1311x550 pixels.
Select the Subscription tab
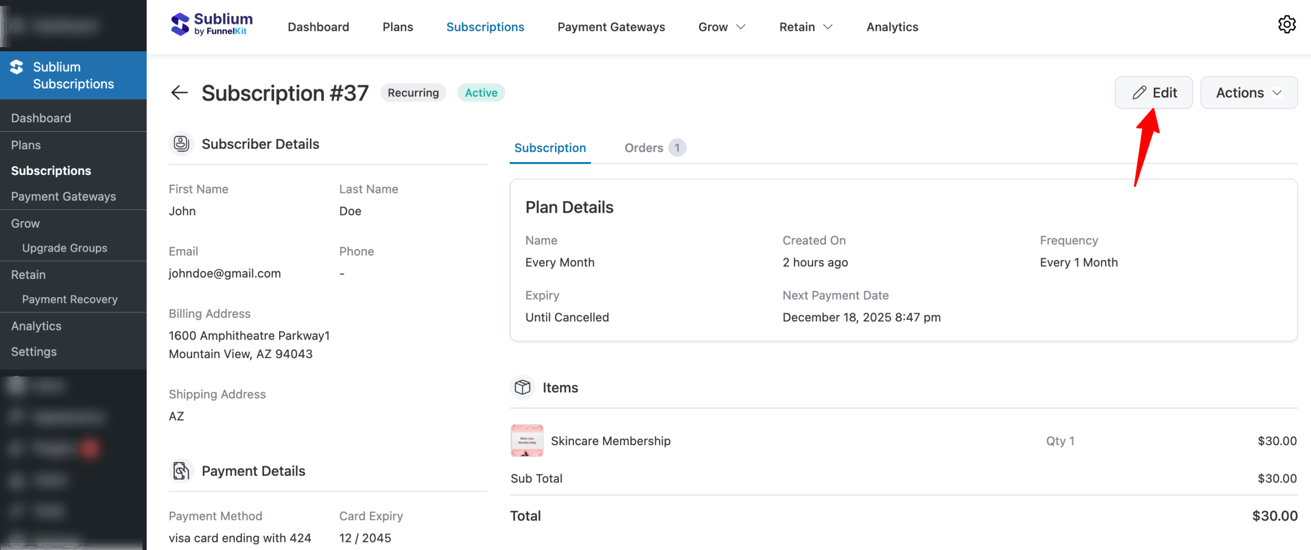pyautogui.click(x=550, y=148)
